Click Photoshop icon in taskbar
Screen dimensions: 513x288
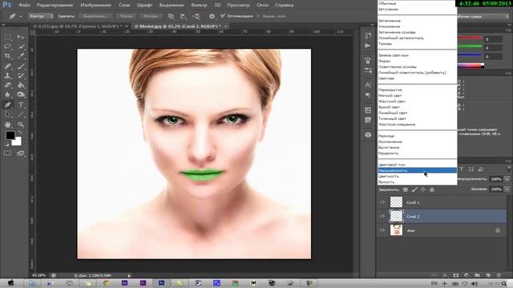[x=161, y=282]
